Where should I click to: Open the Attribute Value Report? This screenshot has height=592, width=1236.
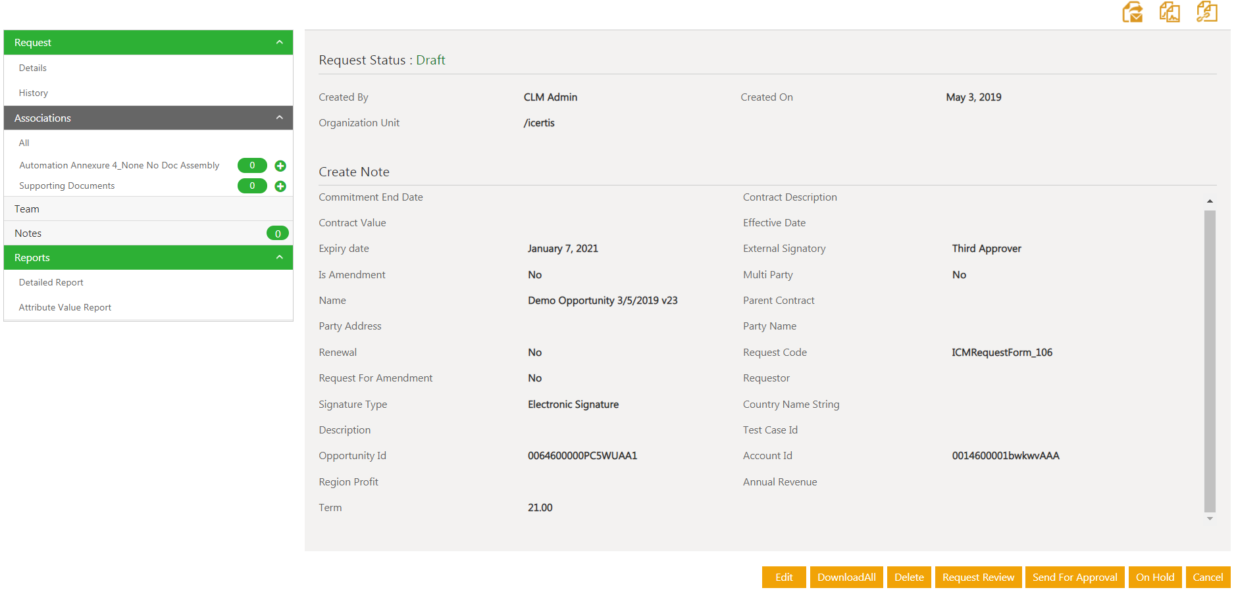pyautogui.click(x=65, y=308)
